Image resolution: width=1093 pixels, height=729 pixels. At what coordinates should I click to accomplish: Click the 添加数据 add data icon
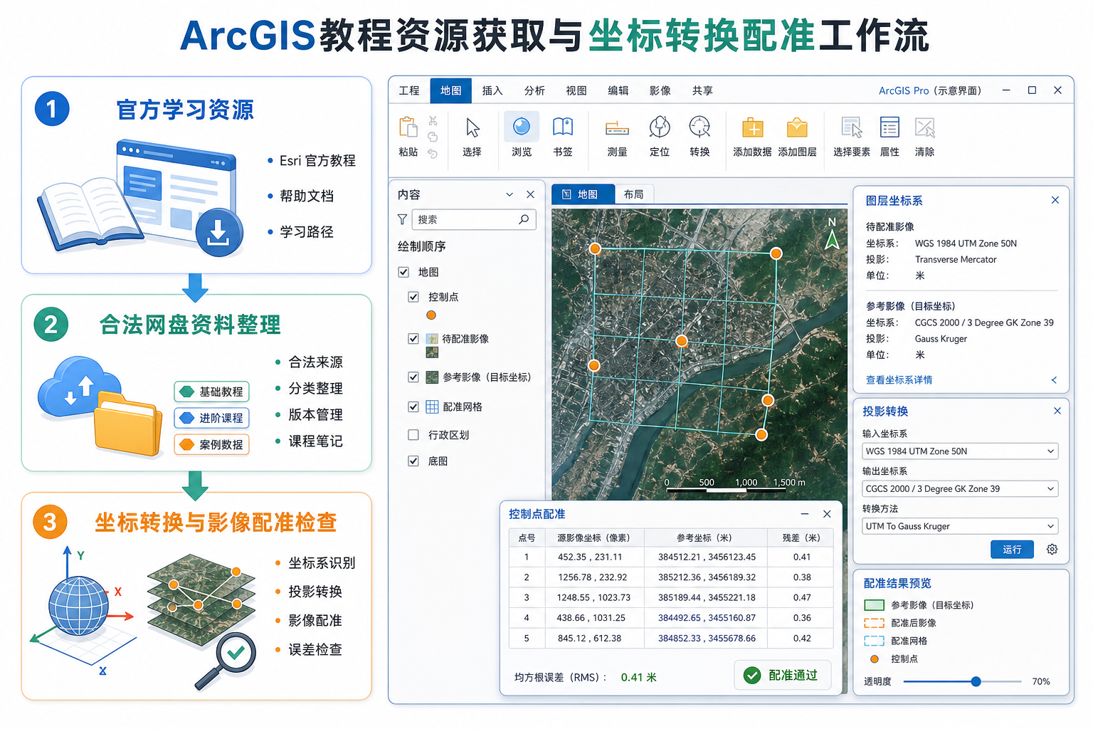[x=752, y=127]
